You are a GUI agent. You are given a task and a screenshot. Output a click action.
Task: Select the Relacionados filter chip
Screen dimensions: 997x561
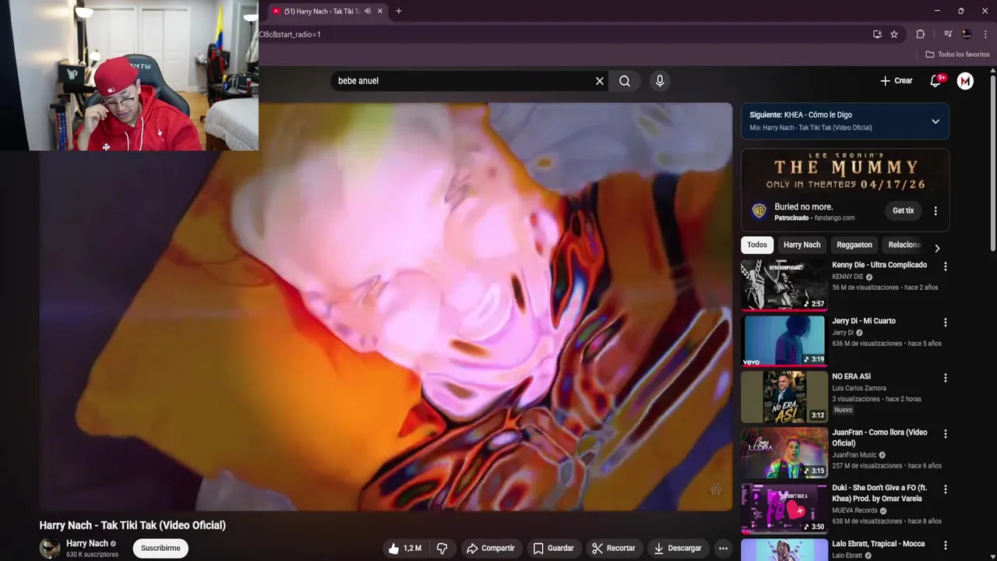[x=904, y=245]
